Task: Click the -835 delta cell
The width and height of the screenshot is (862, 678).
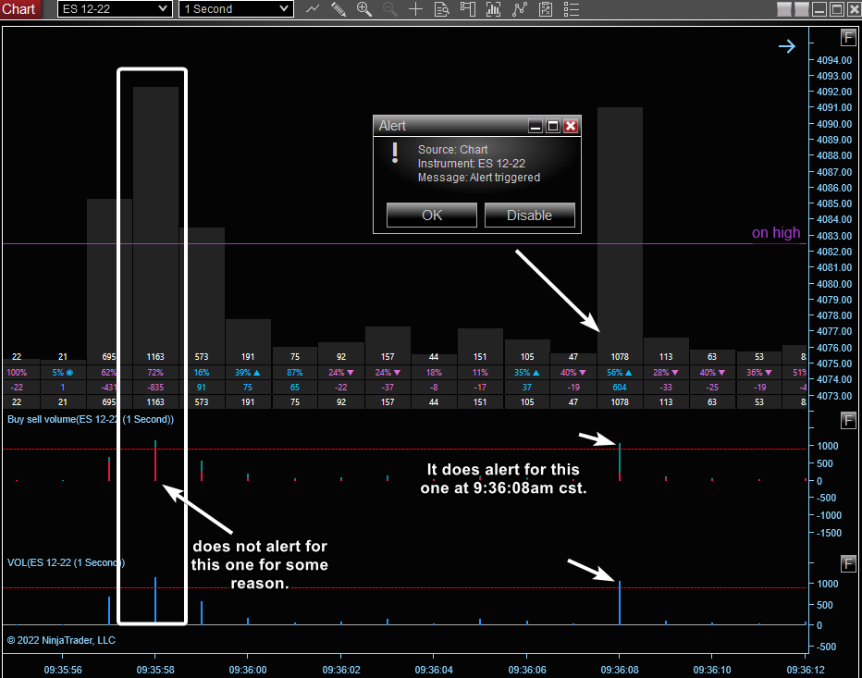Action: tap(155, 388)
